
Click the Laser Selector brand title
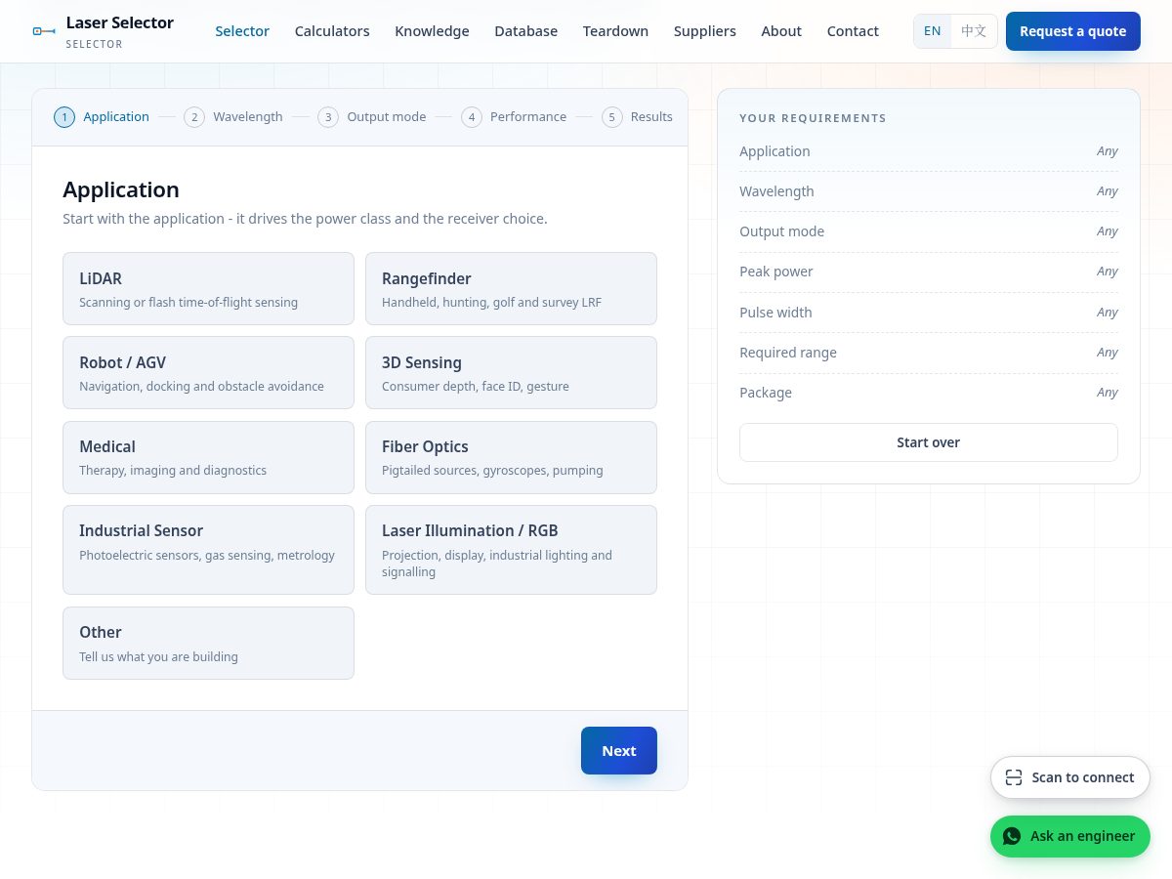[120, 22]
